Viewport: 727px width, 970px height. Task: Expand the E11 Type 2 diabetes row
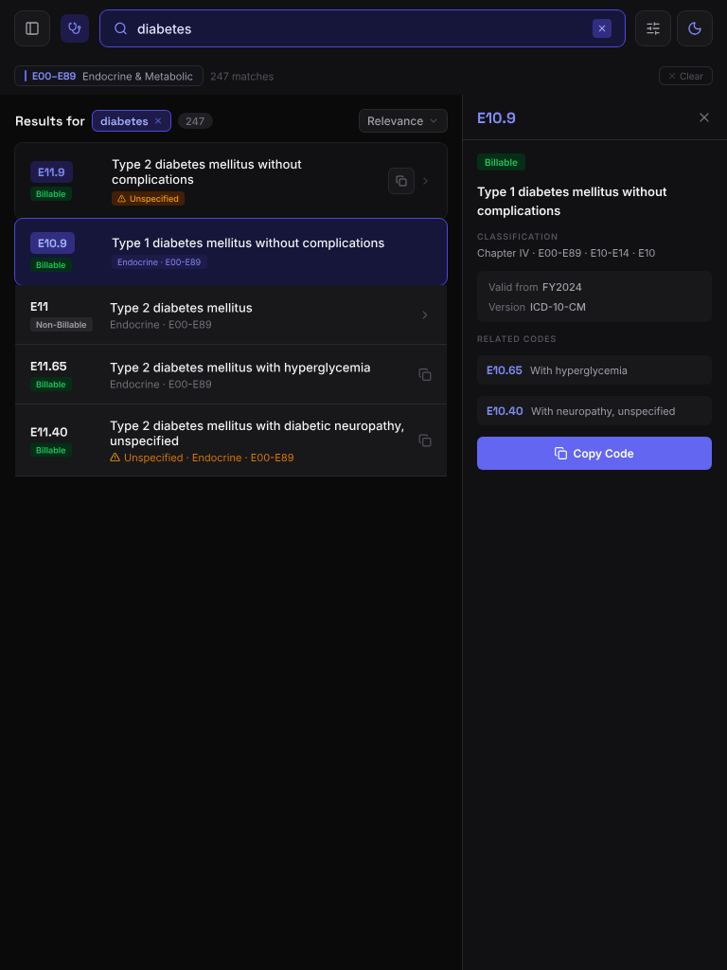pyautogui.click(x=425, y=315)
